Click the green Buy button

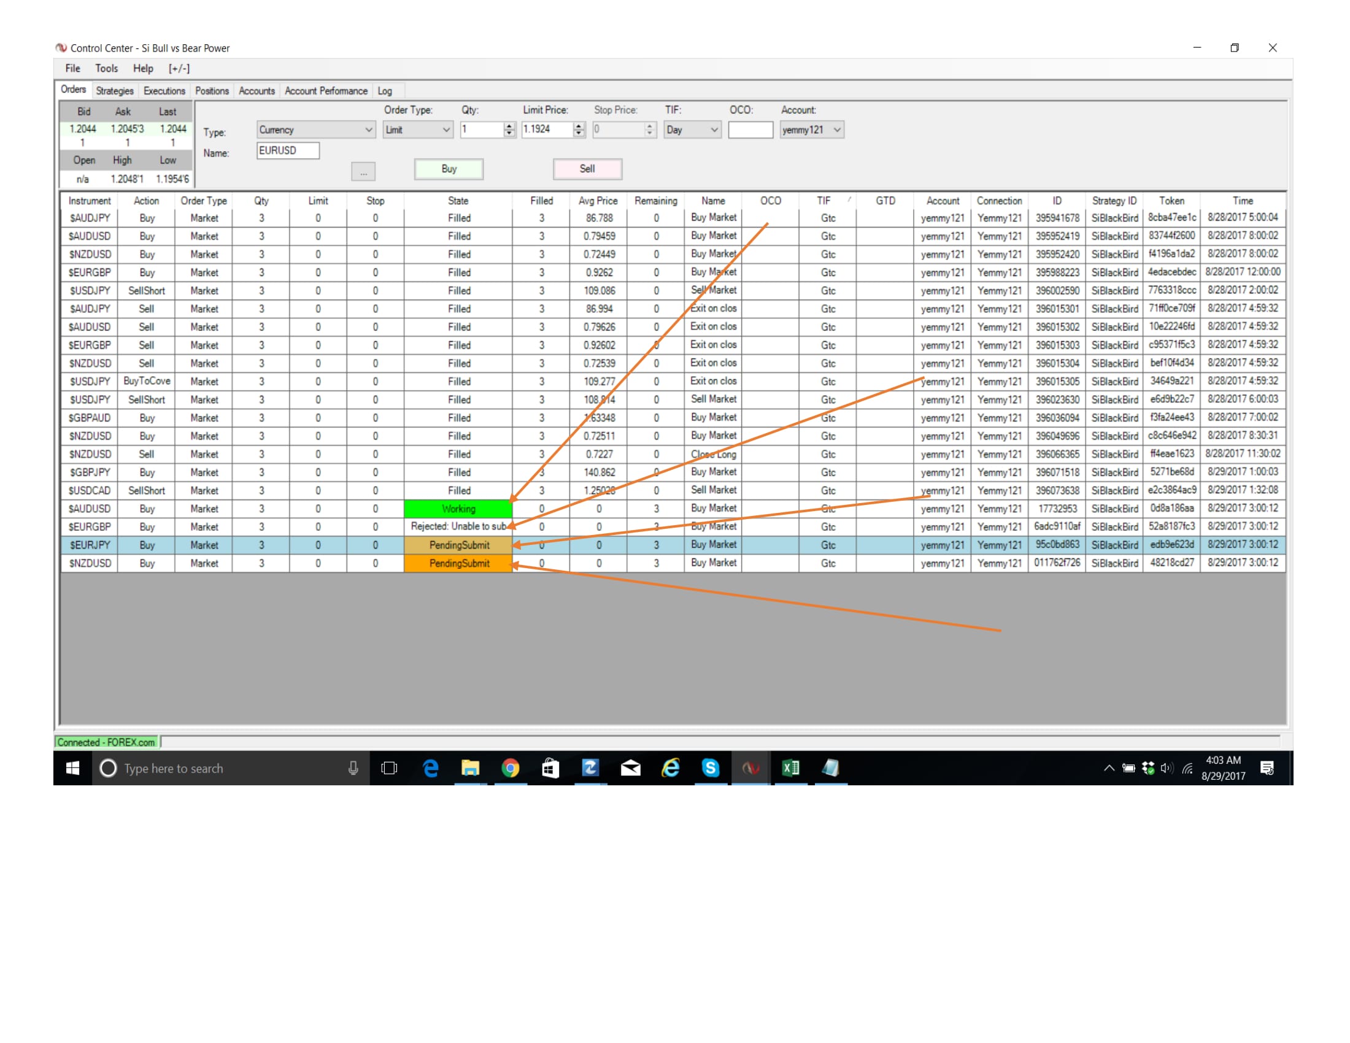click(x=449, y=169)
